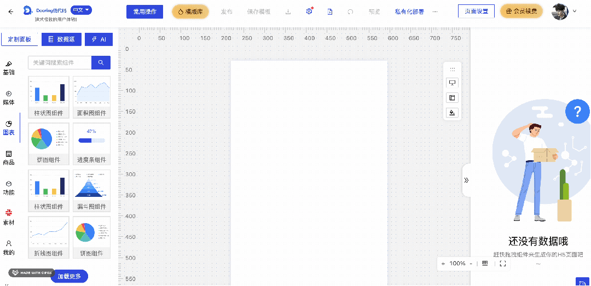Pick the 漏斗图组件 funnel chart thumbnail
The image size is (591, 286).
click(91, 191)
